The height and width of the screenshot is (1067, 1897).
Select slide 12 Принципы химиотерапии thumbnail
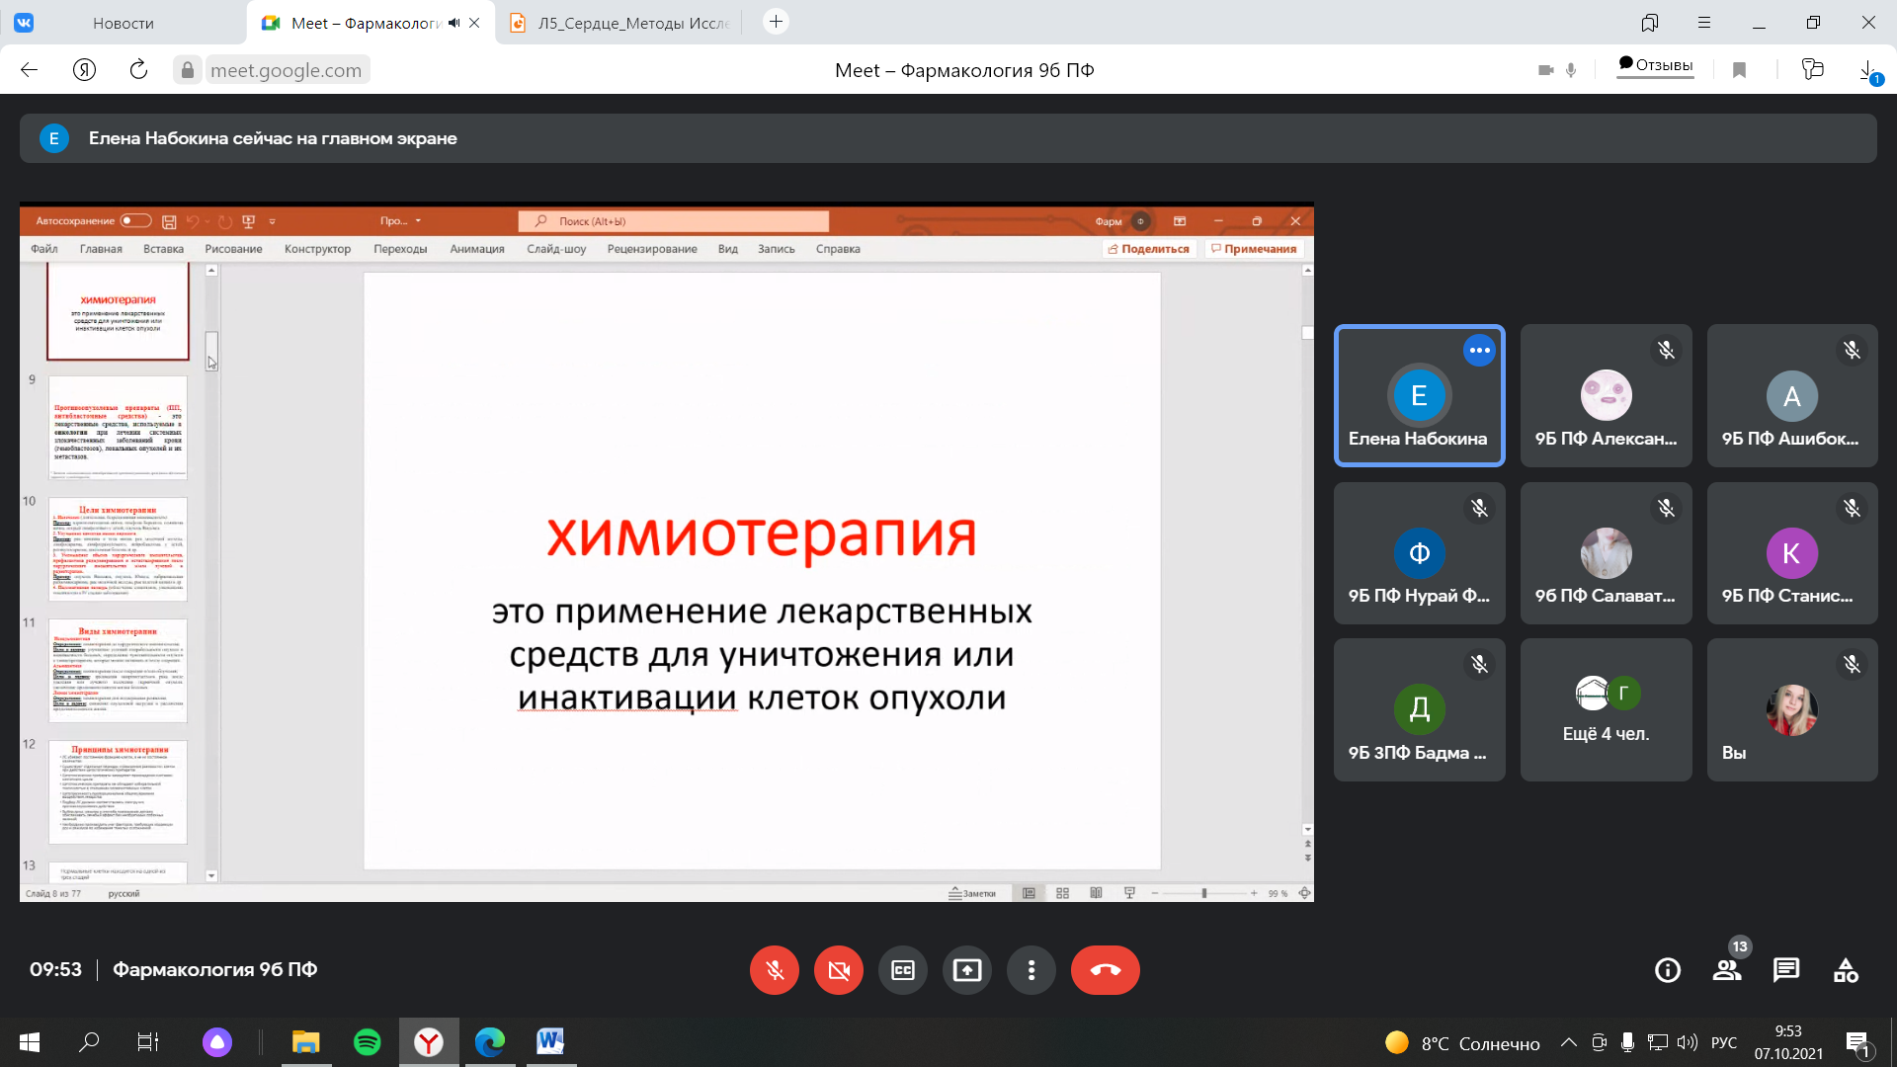pyautogui.click(x=118, y=792)
